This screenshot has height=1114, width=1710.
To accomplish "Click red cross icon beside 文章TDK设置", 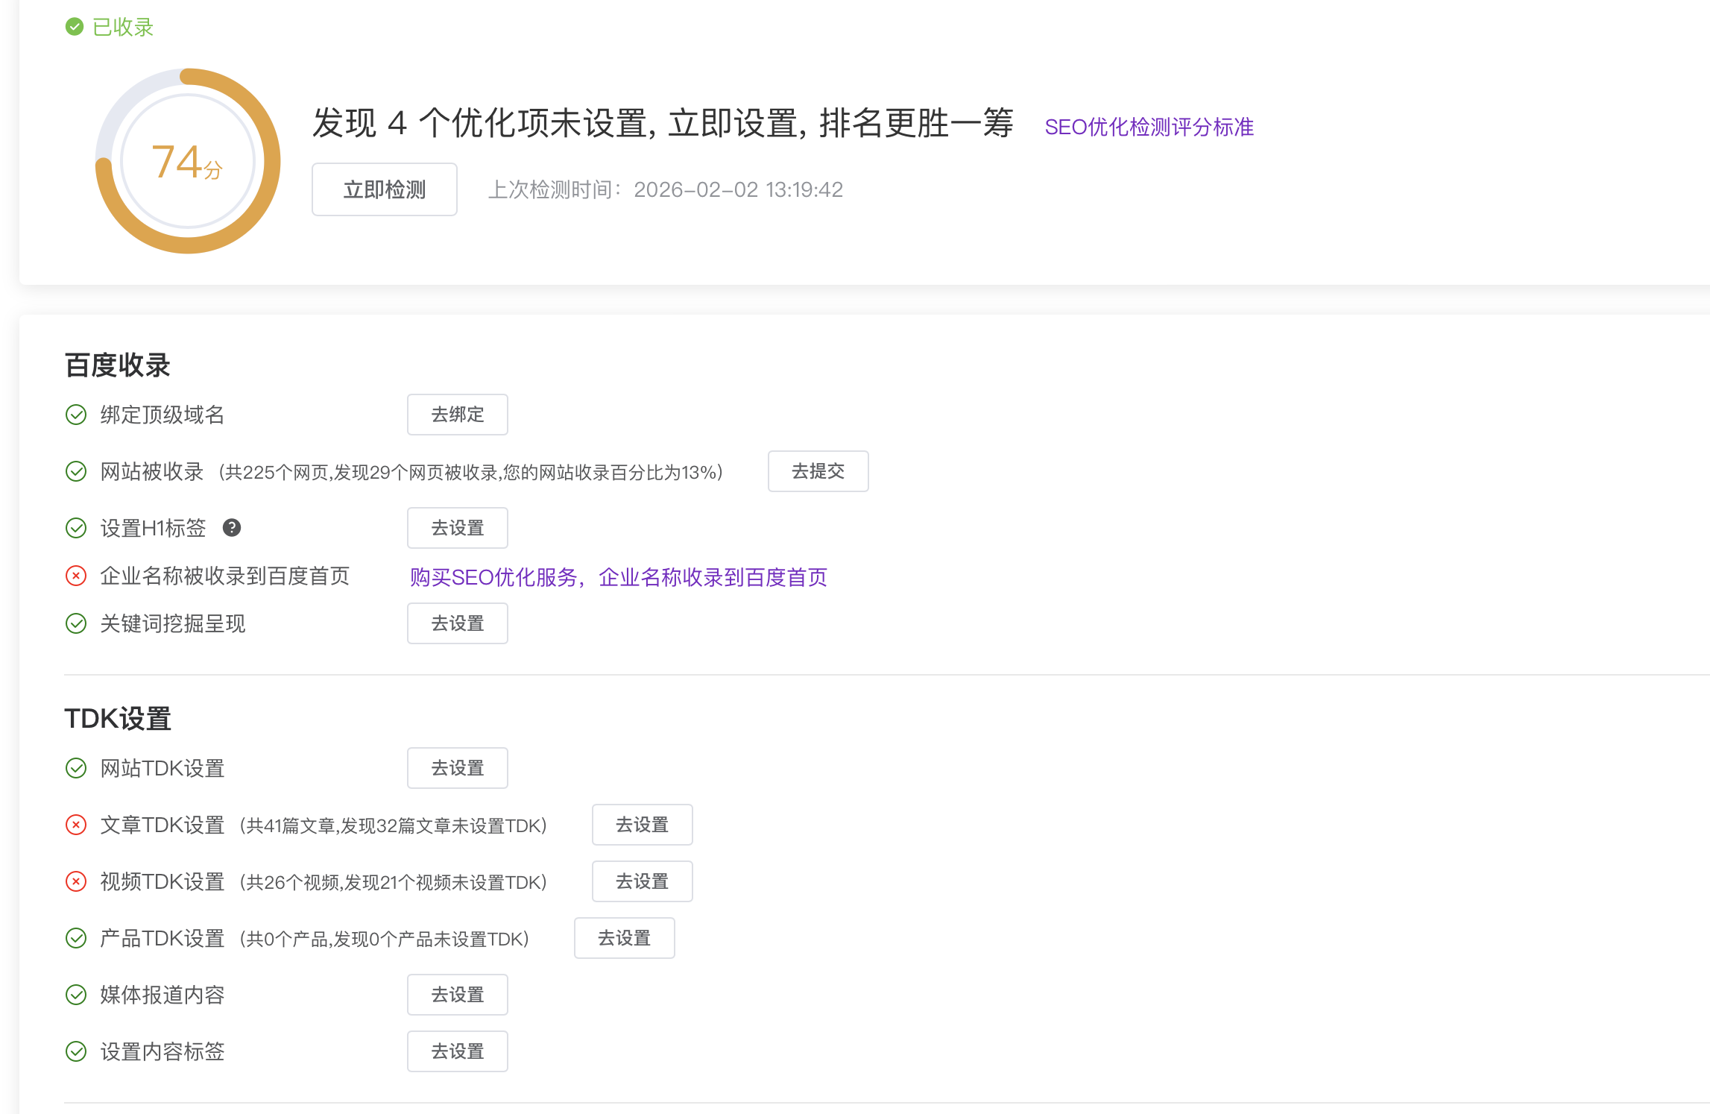I will point(76,825).
